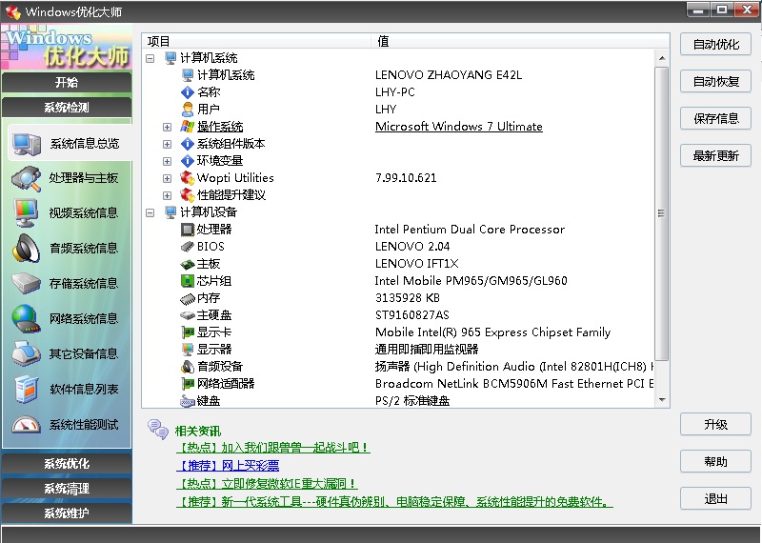Open 其它设备信息 printer icon

(27, 353)
